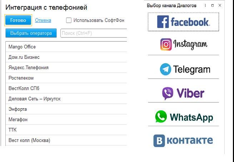Select Дом.ru Бизнес operator row
The width and height of the screenshot is (234, 162).
click(x=24, y=57)
